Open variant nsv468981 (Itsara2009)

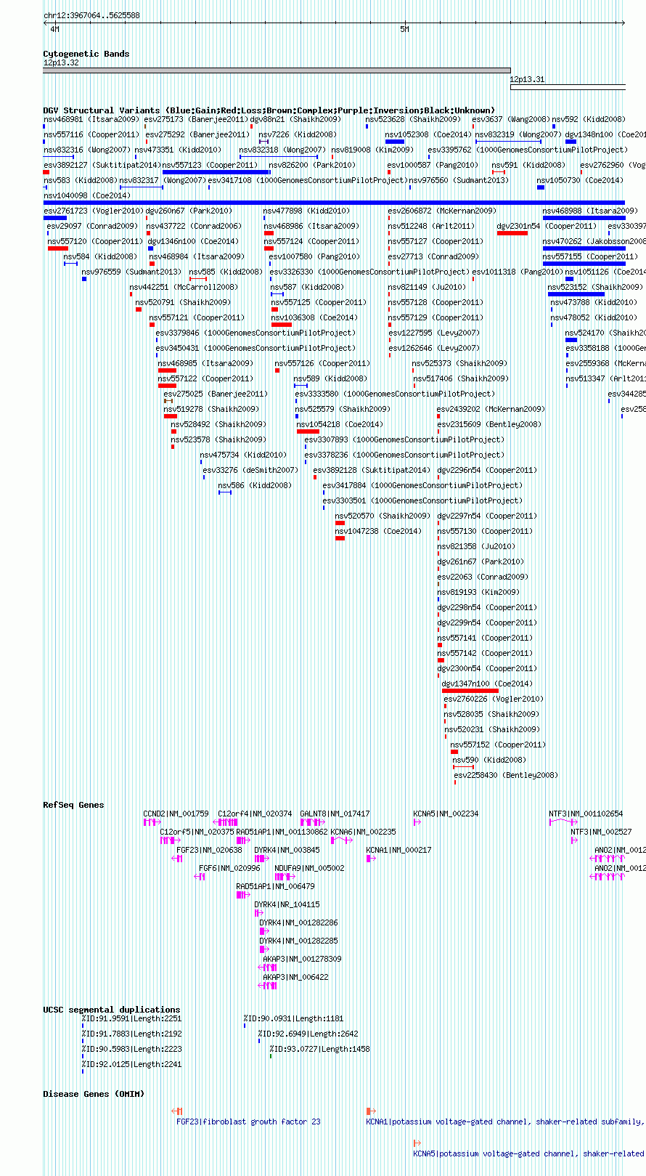tap(91, 119)
